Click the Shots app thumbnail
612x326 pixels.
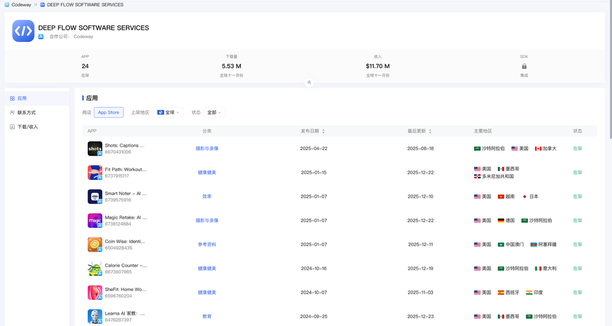coord(95,149)
